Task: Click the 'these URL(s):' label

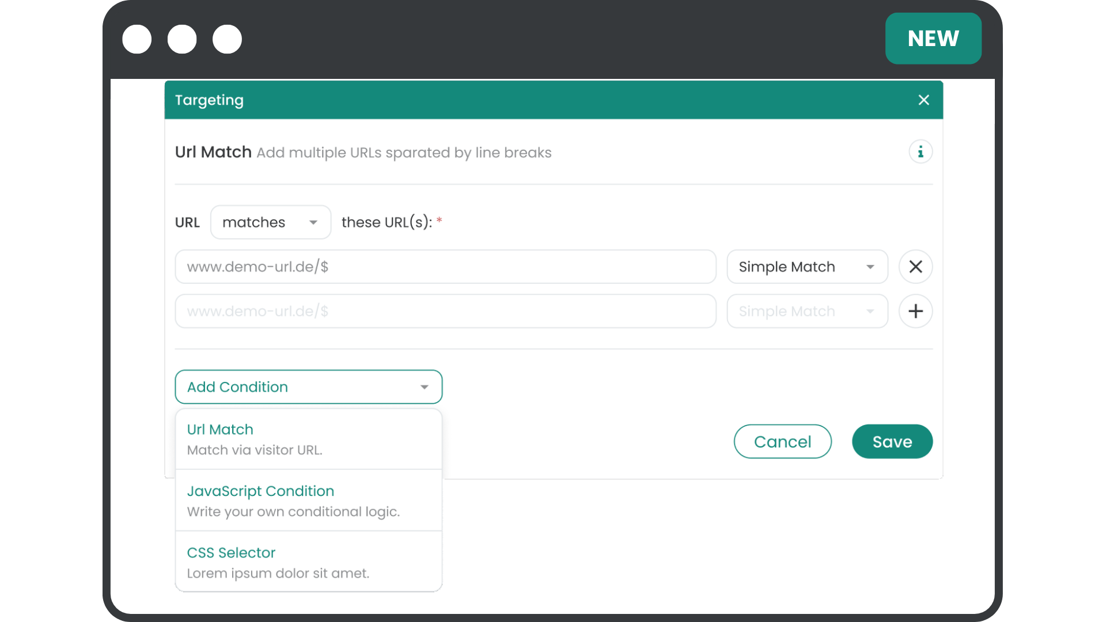Action: click(387, 222)
